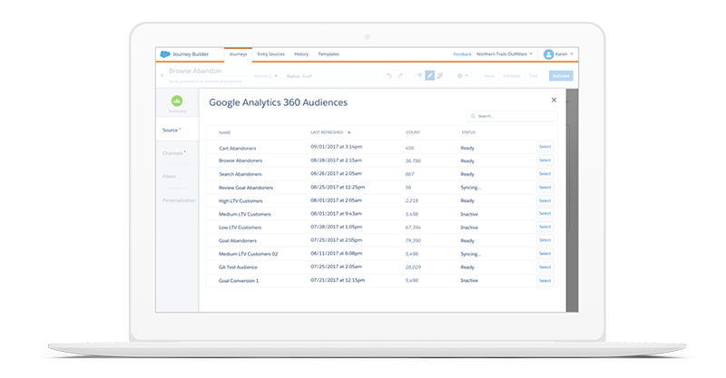Open the History tab
This screenshot has width=726, height=378.
click(301, 54)
